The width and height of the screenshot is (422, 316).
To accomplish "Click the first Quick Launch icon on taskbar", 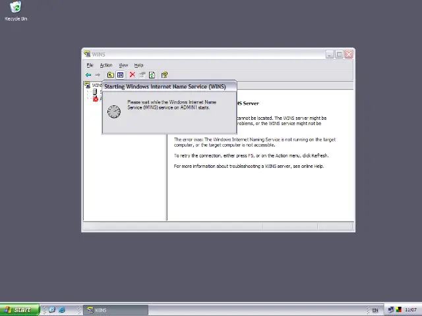I will [52, 310].
